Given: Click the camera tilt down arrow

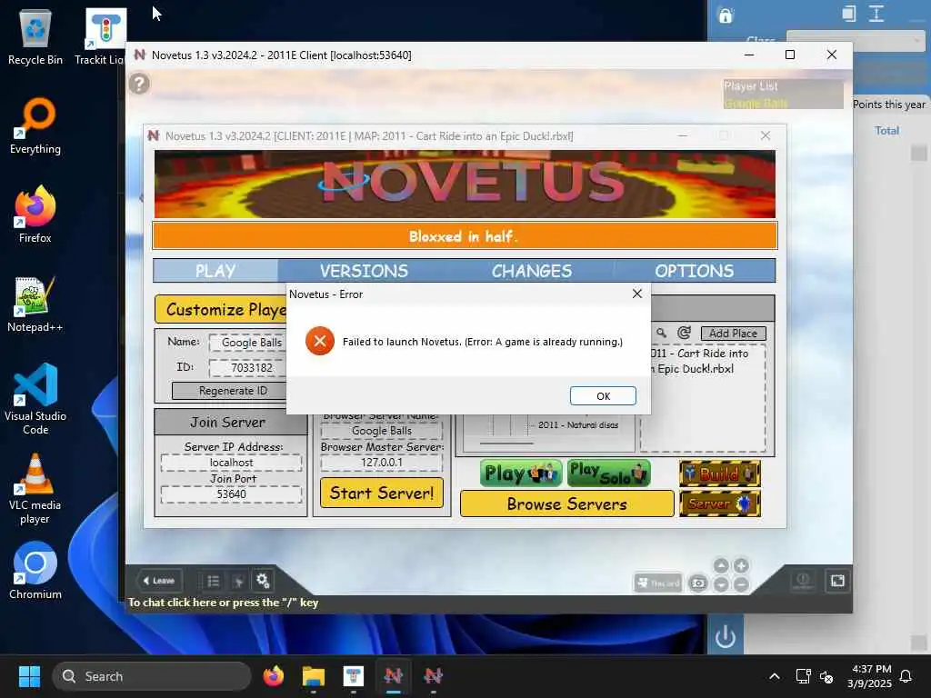Looking at the screenshot, I should tap(721, 584).
